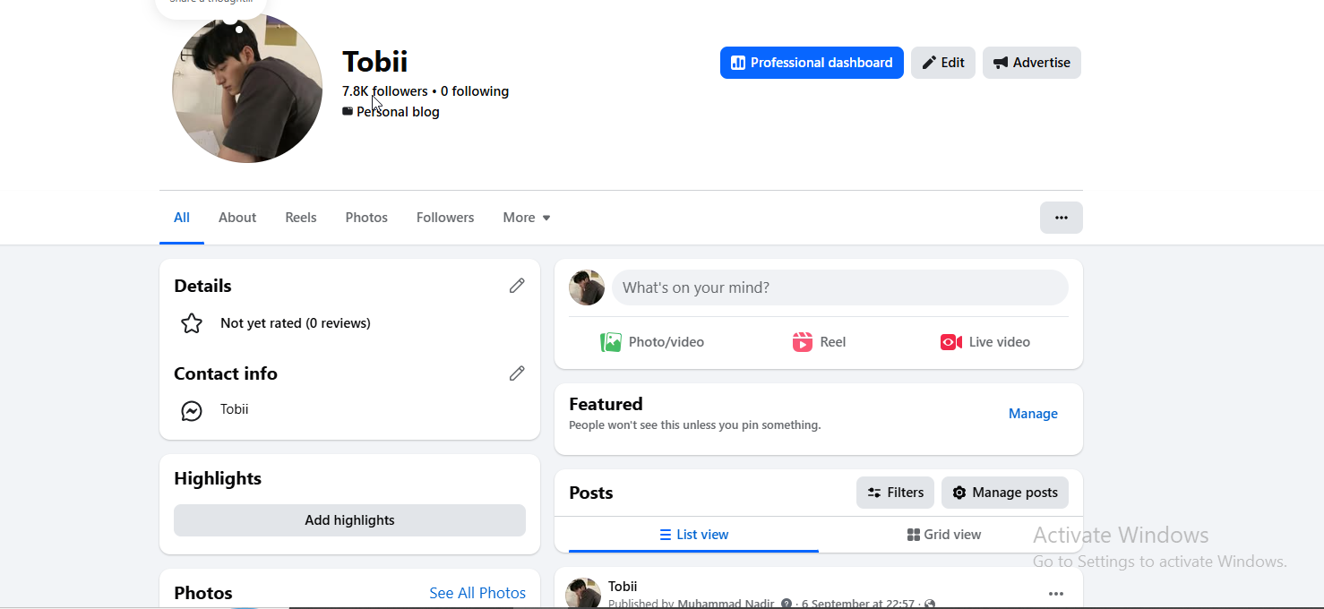Select the posts List view
This screenshot has height=609, width=1324.
pos(694,535)
